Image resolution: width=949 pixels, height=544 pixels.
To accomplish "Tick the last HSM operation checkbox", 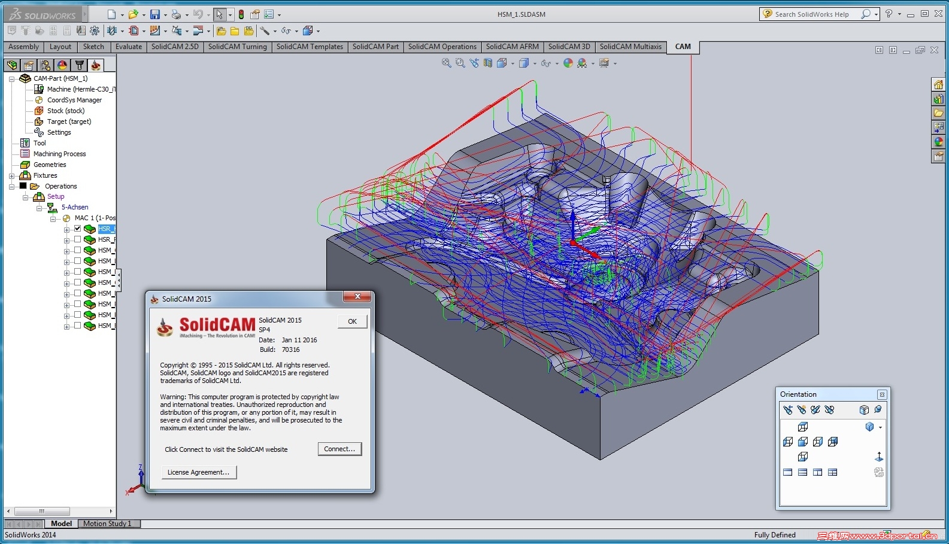I will [x=77, y=326].
